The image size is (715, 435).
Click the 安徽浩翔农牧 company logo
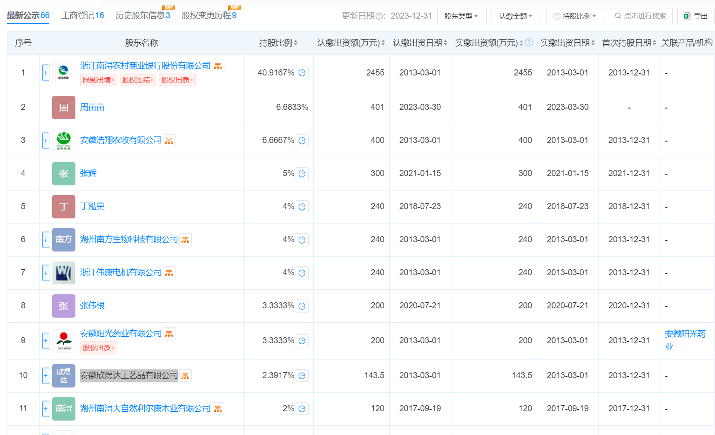(x=64, y=141)
